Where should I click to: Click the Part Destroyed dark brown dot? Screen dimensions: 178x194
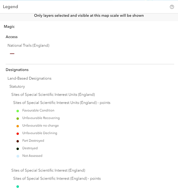18,141
